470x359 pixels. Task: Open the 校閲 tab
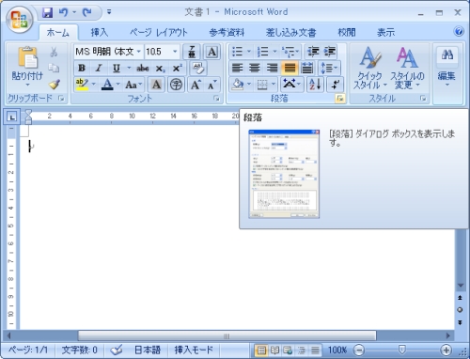coord(347,32)
